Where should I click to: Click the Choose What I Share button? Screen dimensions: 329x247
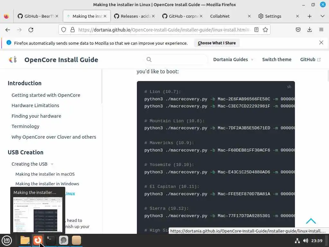[x=217, y=43]
